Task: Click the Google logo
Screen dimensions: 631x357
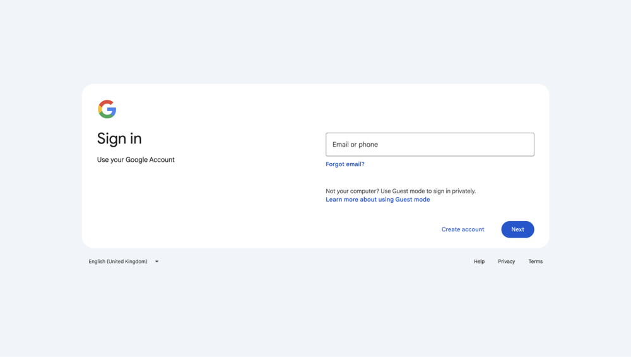Action: 107,109
